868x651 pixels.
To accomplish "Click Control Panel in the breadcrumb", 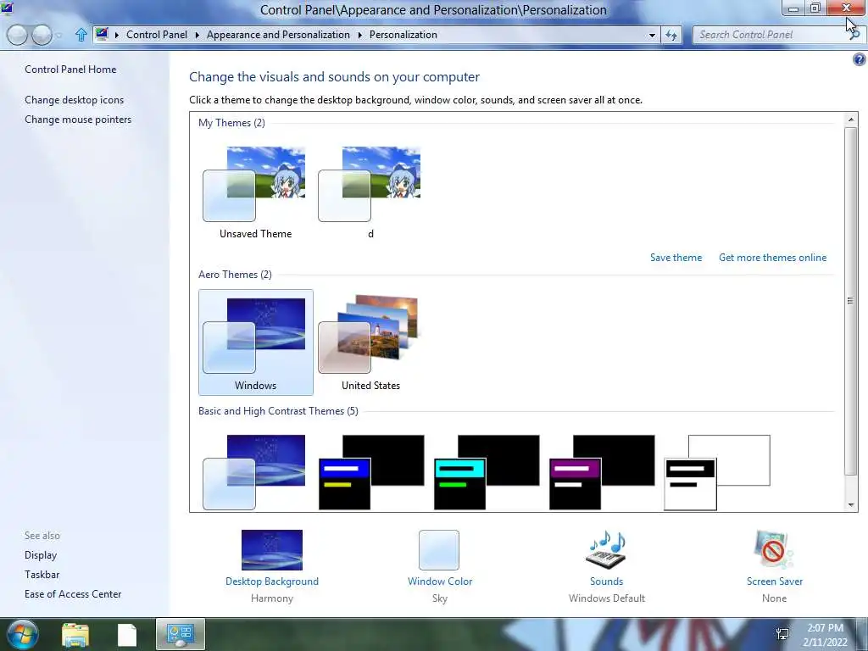I will click(x=157, y=34).
